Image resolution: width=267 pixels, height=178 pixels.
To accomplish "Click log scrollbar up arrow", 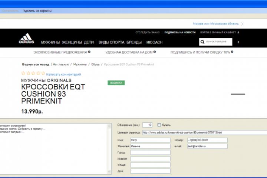I will coord(109,126).
